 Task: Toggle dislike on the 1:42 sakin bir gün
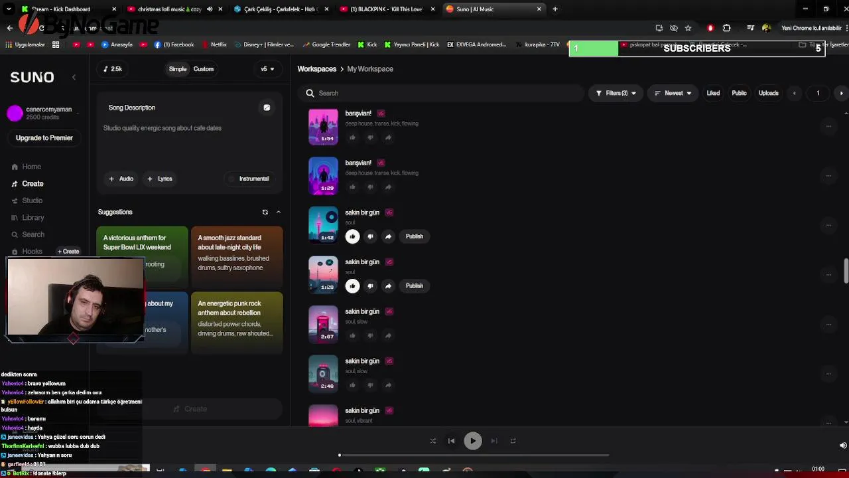pyautogui.click(x=370, y=236)
